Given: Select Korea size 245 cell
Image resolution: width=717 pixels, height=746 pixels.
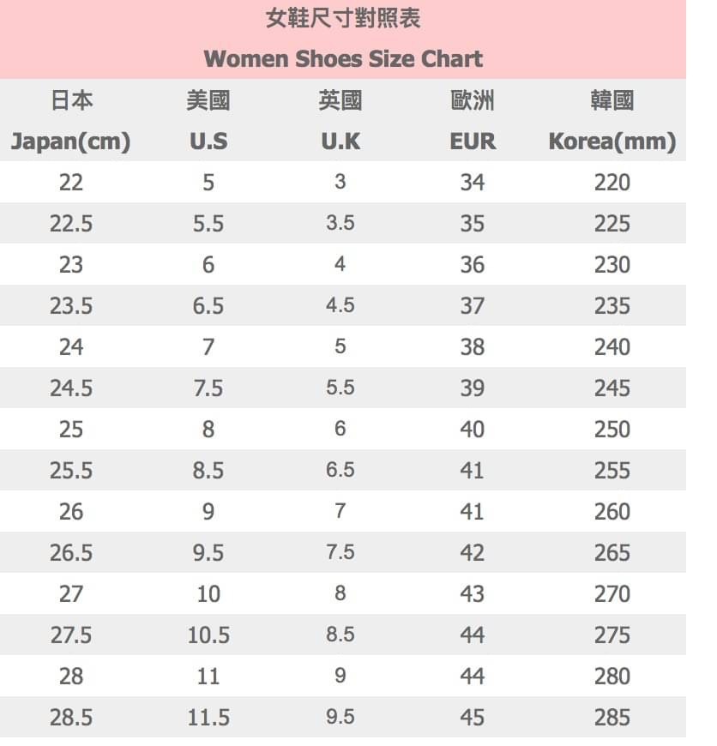Looking at the screenshot, I should pyautogui.click(x=612, y=388).
